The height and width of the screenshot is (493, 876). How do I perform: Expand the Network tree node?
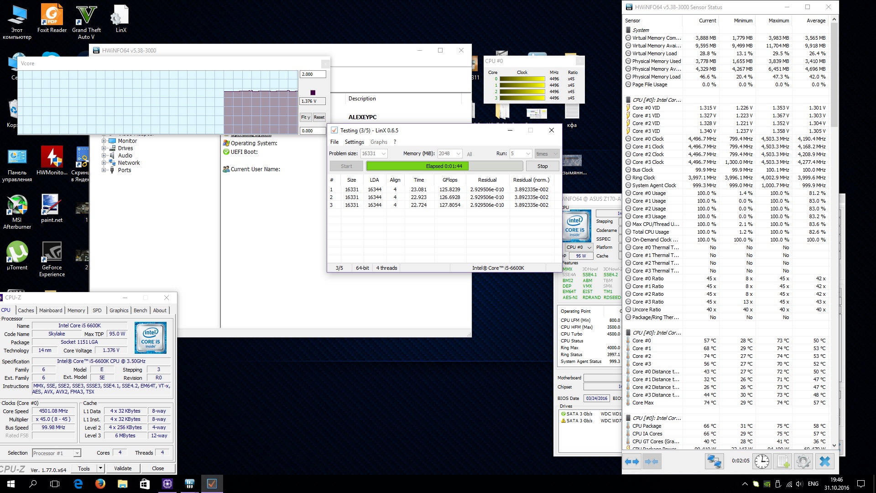click(104, 163)
